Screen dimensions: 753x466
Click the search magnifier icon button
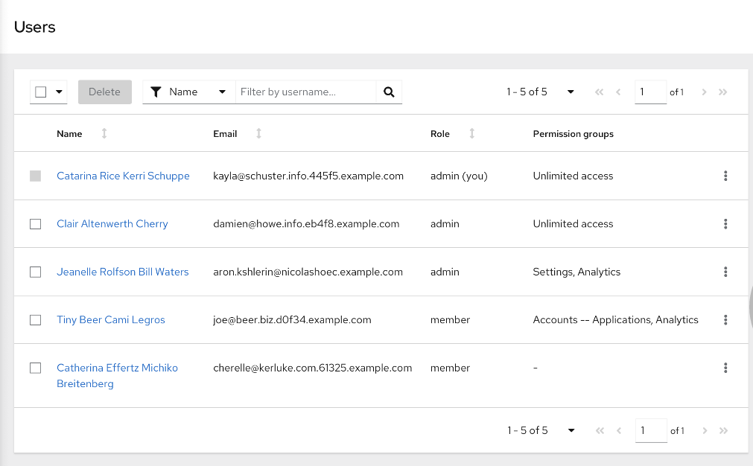(389, 92)
